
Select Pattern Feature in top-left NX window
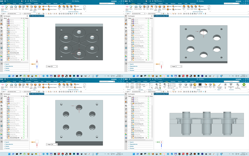[52, 6]
